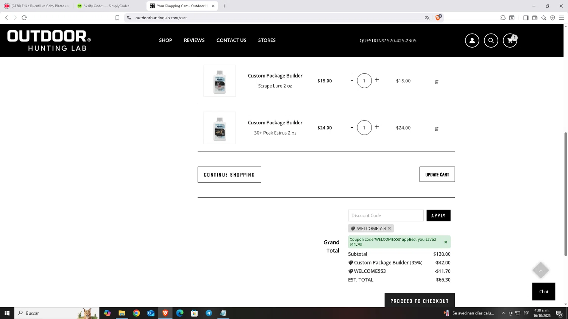Click PROCEED TO CHECKOUT button
The height and width of the screenshot is (319, 568).
click(x=420, y=300)
